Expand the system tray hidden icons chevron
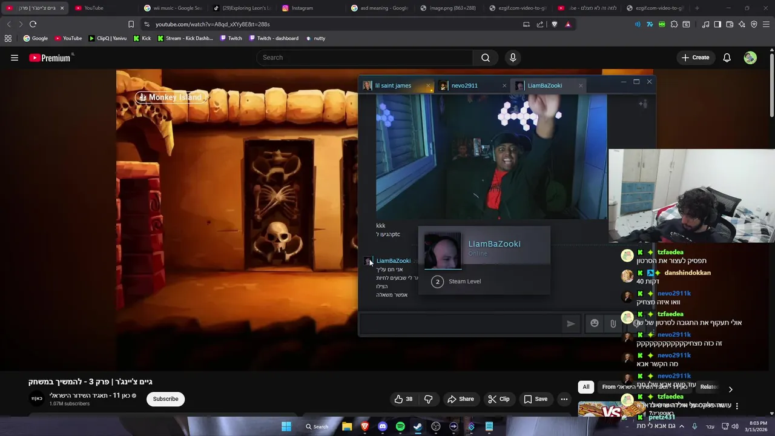The height and width of the screenshot is (436, 775). click(682, 426)
